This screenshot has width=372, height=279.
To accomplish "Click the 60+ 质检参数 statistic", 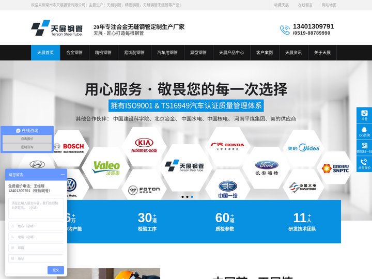I will click(225, 222).
